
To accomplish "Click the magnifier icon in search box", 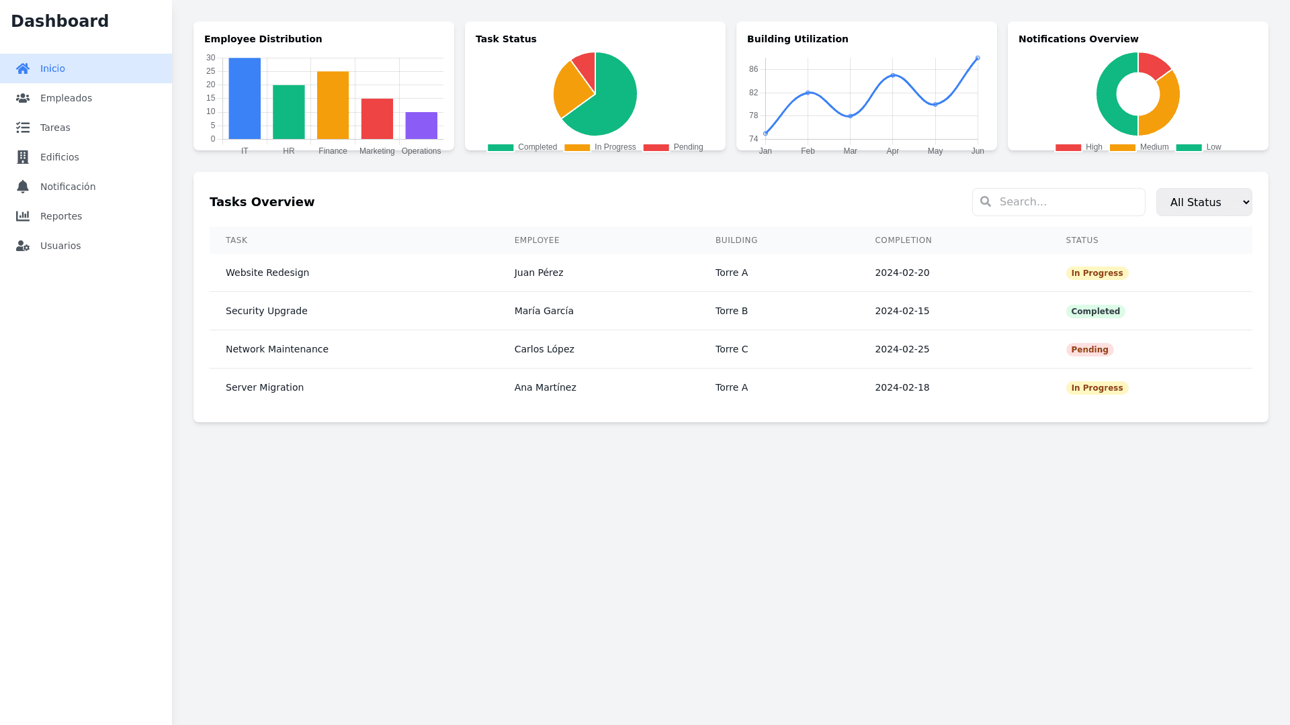I will [986, 201].
